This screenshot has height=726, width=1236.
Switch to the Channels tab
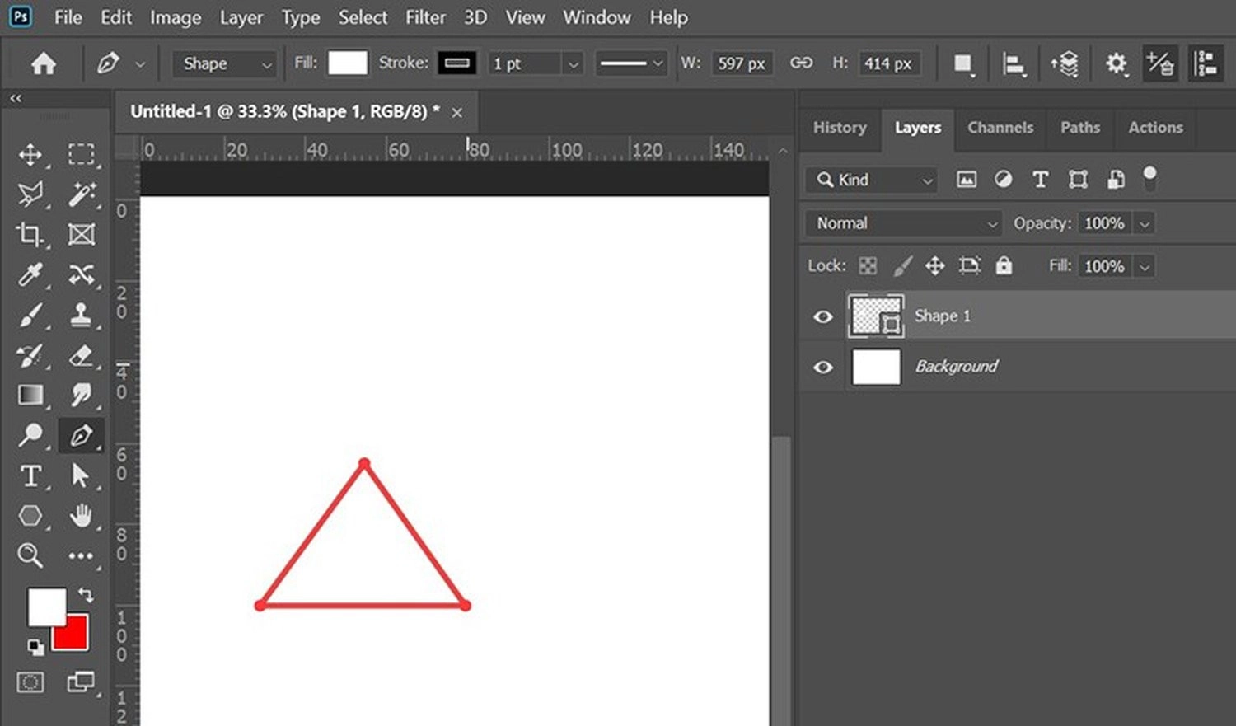[1000, 128]
